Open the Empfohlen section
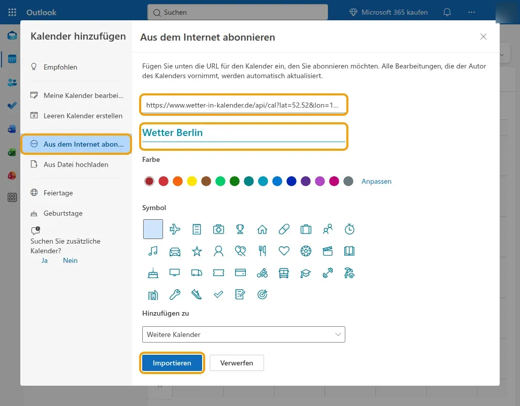 click(76, 67)
